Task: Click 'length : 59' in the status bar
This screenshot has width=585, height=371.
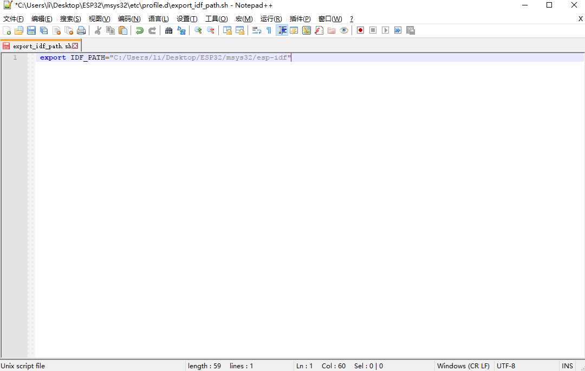Action: [204, 366]
